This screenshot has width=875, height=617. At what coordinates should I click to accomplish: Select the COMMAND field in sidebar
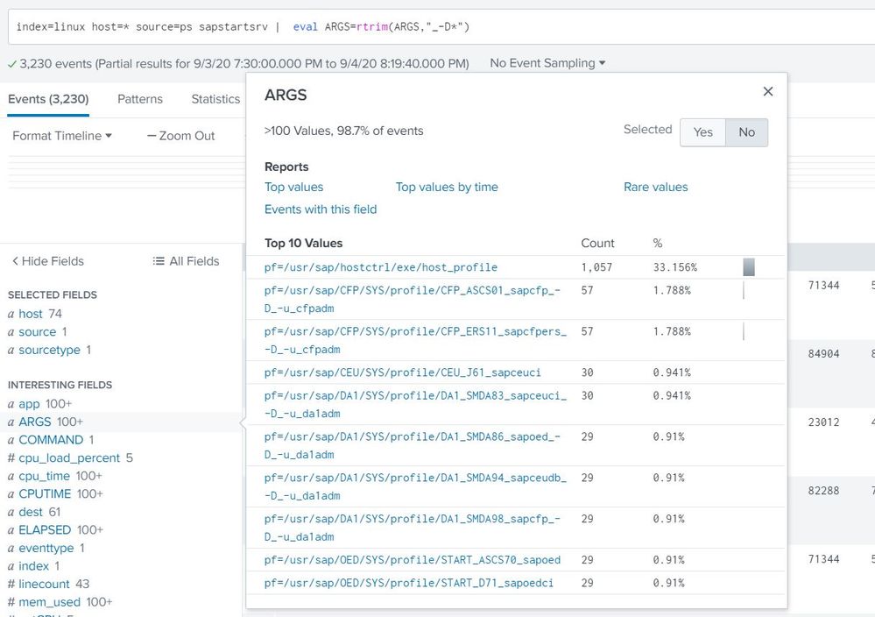(51, 440)
